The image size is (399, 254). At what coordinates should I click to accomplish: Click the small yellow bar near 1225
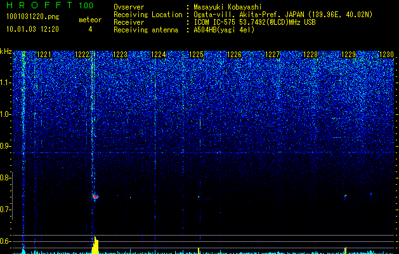coord(199,251)
